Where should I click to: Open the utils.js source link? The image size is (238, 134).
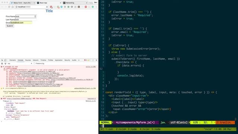coord(91,67)
